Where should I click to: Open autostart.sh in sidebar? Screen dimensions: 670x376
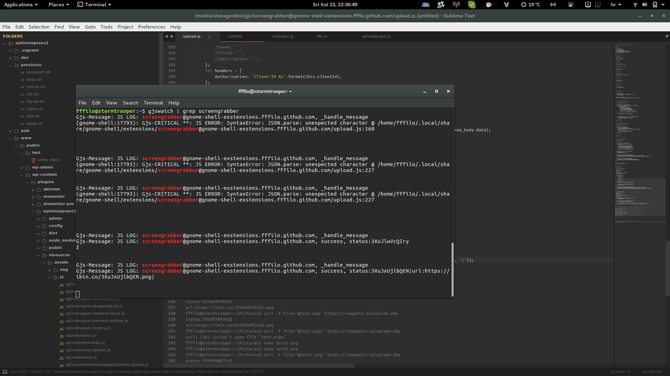click(38, 72)
